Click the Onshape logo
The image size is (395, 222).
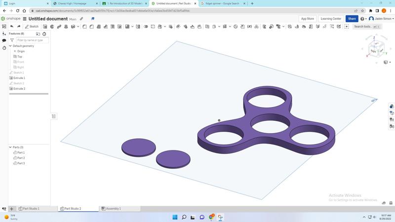10,19
